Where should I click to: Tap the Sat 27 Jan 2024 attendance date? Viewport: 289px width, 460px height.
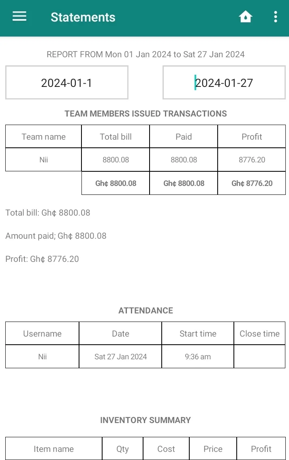120,356
